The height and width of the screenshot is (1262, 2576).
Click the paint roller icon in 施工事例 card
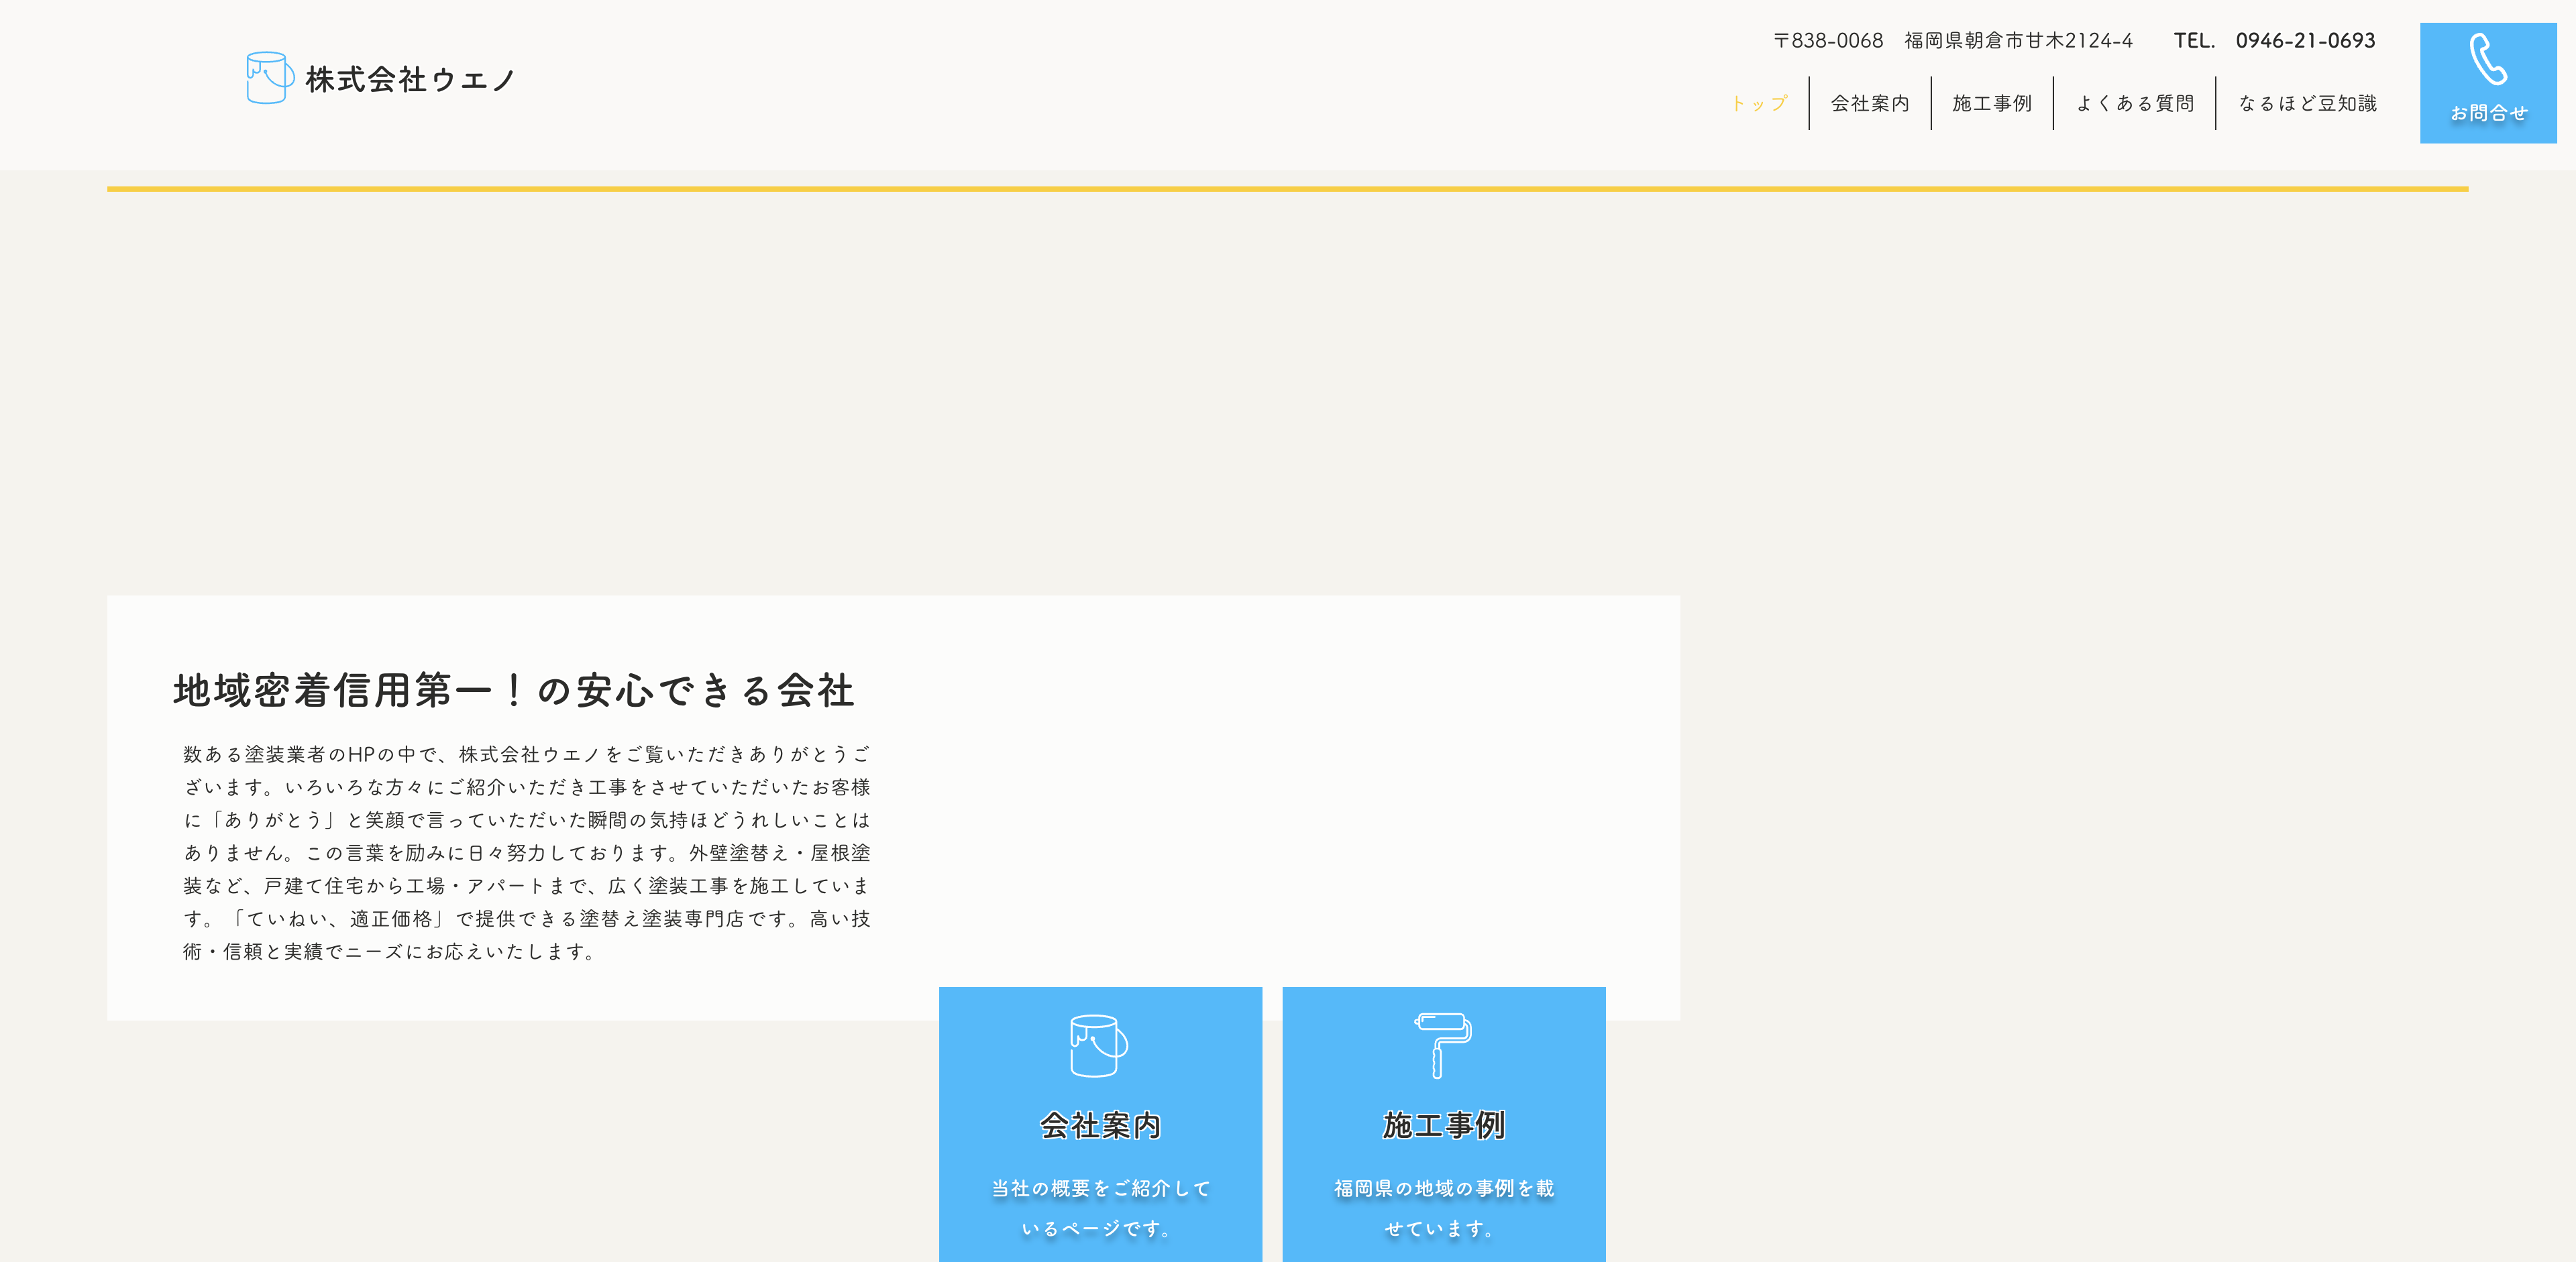pyautogui.click(x=1443, y=1045)
